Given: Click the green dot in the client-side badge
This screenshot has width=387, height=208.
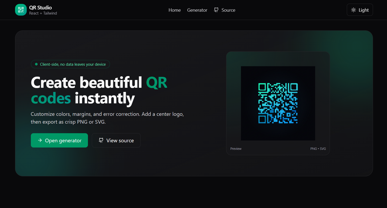Looking at the screenshot, I should pos(36,64).
